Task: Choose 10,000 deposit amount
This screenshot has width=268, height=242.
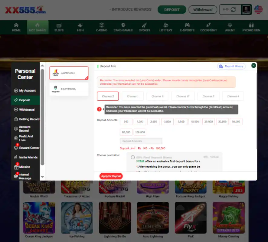Action: [195, 122]
